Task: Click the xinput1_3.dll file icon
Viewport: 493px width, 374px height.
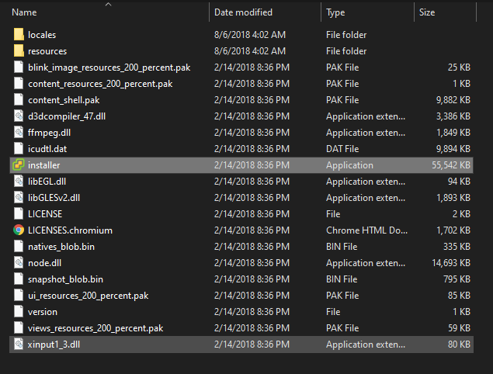Action: coord(19,345)
